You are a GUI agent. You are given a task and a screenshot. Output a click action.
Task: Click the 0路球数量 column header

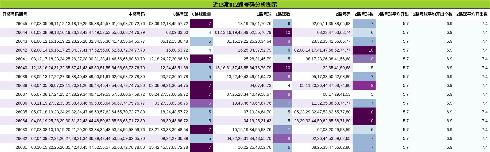(x=202, y=14)
